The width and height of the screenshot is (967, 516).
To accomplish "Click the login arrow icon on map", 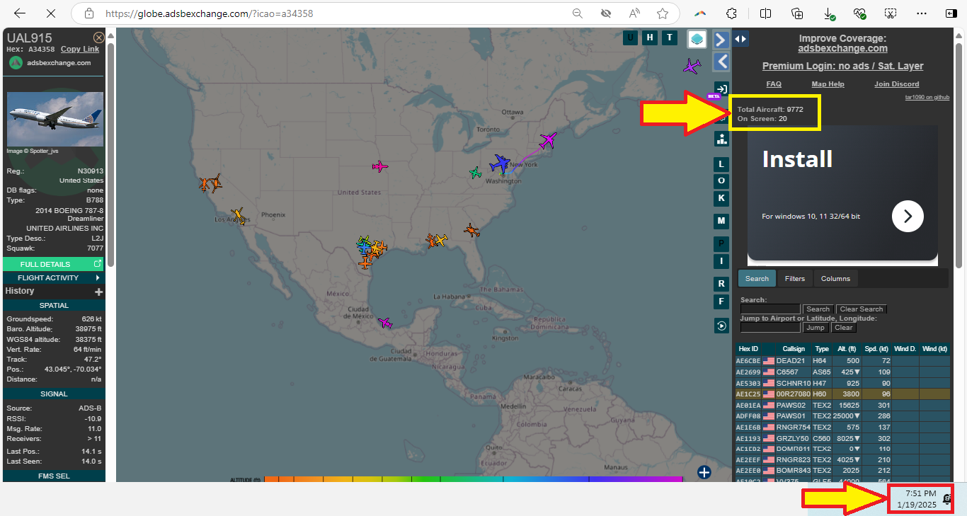I will [x=721, y=89].
